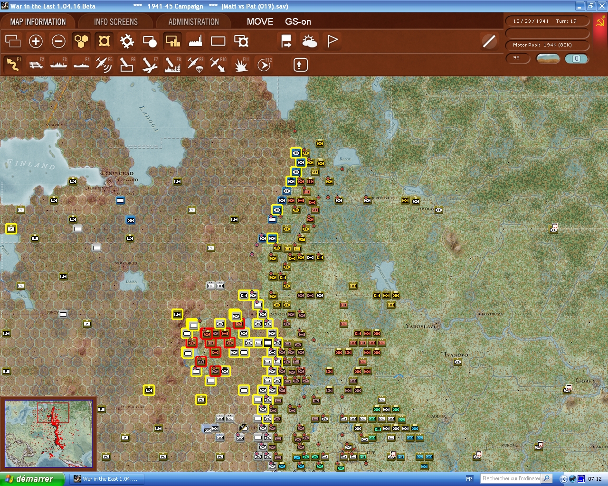Show weather using the sun-cloud icon
Image resolution: width=608 pixels, height=486 pixels.
(310, 41)
